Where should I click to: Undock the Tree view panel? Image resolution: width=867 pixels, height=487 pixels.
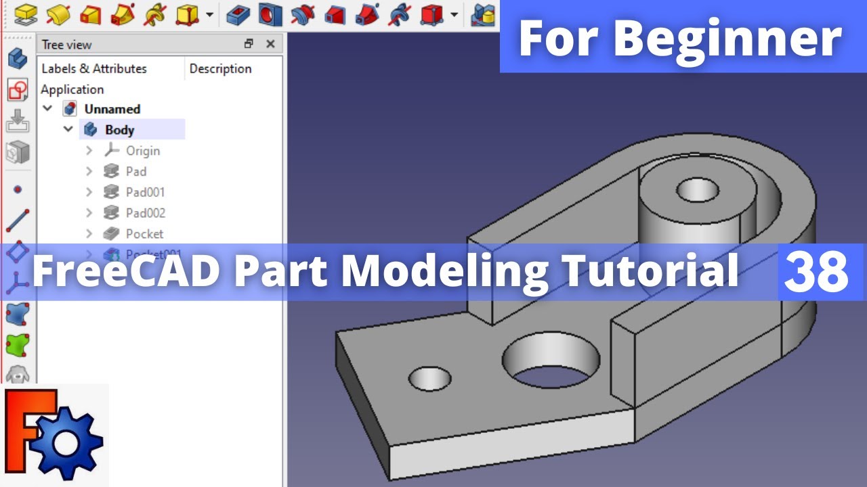click(x=249, y=44)
